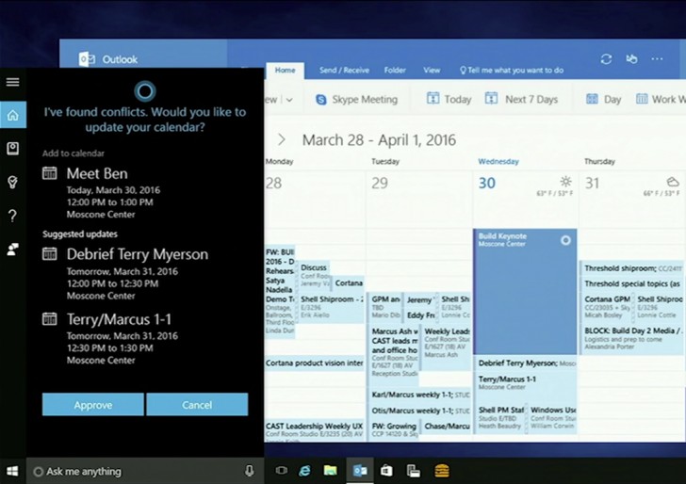Click the Windows Start button

pos(12,471)
